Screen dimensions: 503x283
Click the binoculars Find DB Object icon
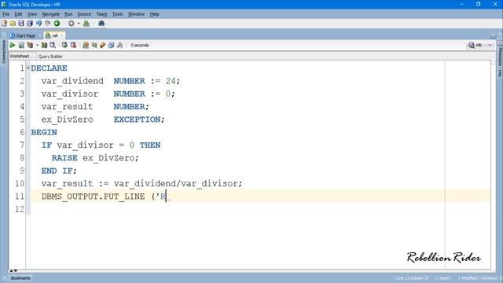coord(101,23)
